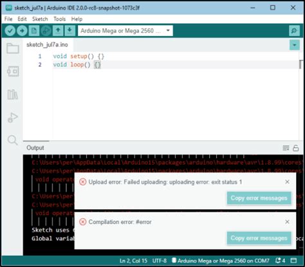Screen dimensions: 305x267
Task: Dismiss the Compilation error notification
Action: [x=287, y=222]
